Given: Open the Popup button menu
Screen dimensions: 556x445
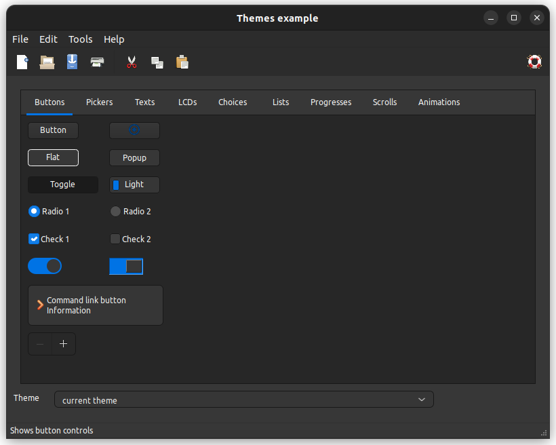Looking at the screenshot, I should click(134, 158).
